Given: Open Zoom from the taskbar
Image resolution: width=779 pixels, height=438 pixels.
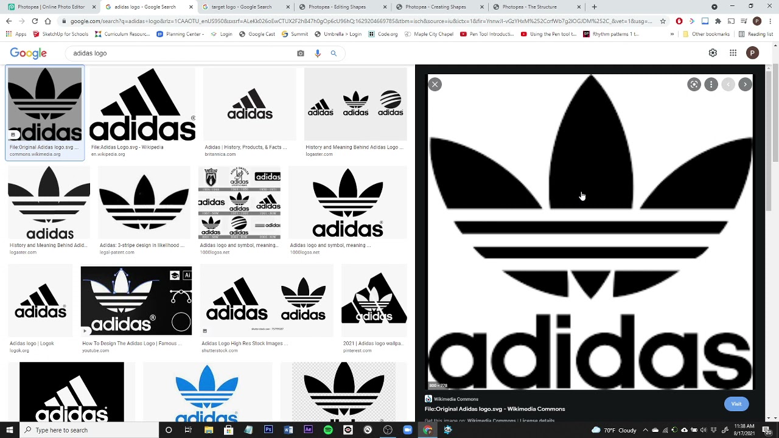Looking at the screenshot, I should pyautogui.click(x=408, y=430).
